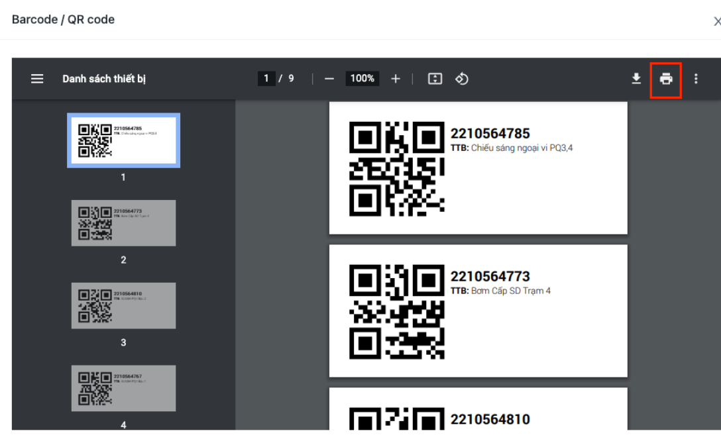Click the zoom out minus icon

click(329, 79)
